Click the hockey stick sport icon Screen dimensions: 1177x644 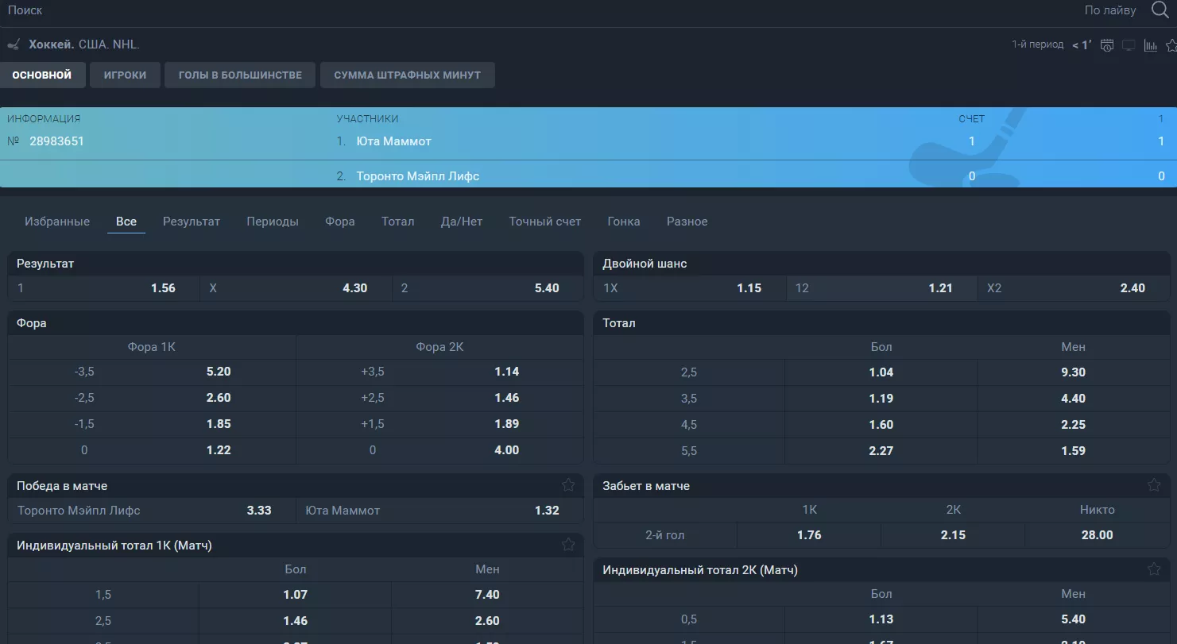click(x=14, y=44)
